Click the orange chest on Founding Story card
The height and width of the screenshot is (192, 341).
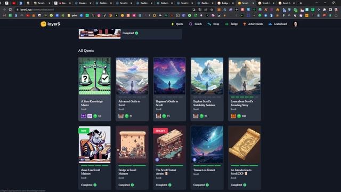click(233, 116)
